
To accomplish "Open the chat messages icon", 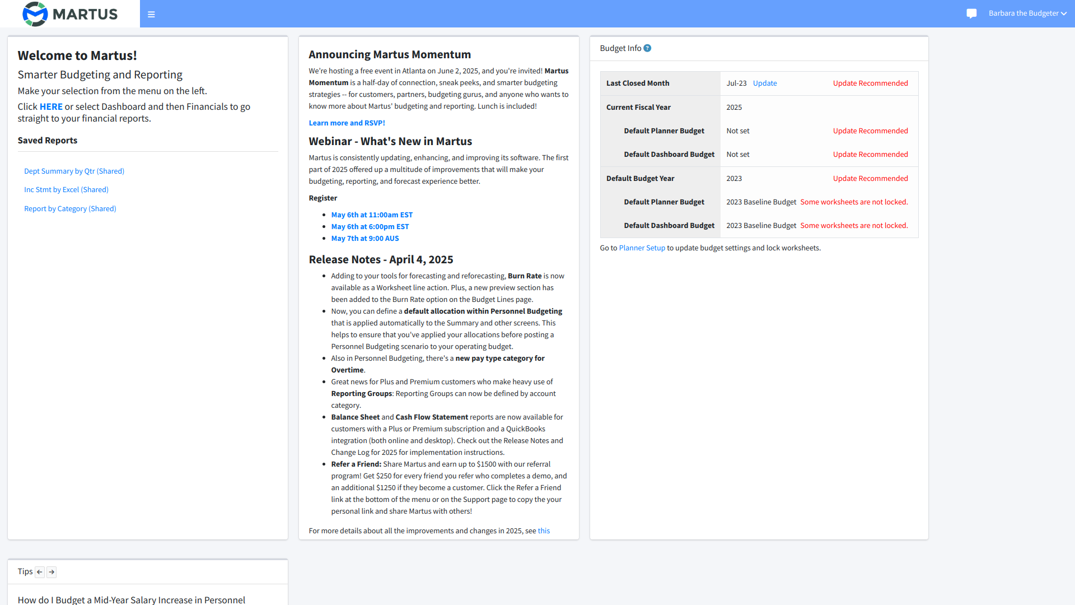I will pos(971,13).
